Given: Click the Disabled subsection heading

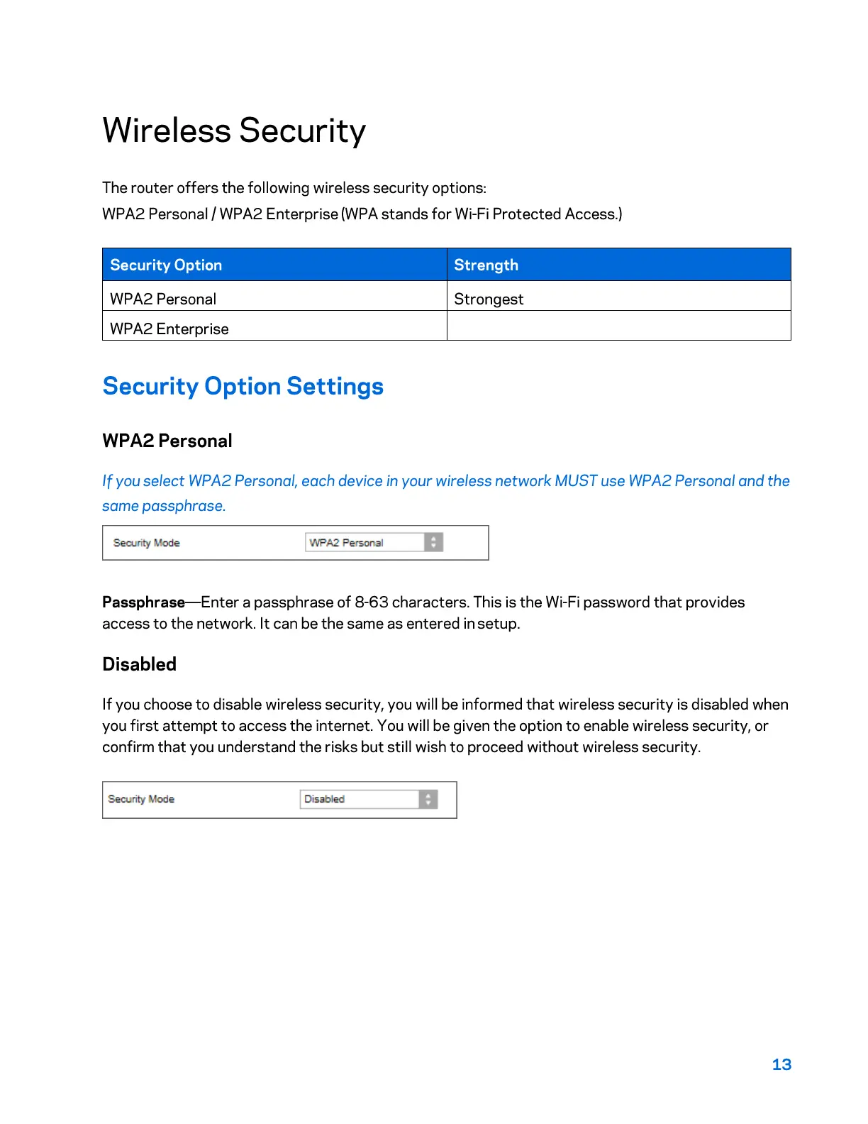Looking at the screenshot, I should [140, 664].
